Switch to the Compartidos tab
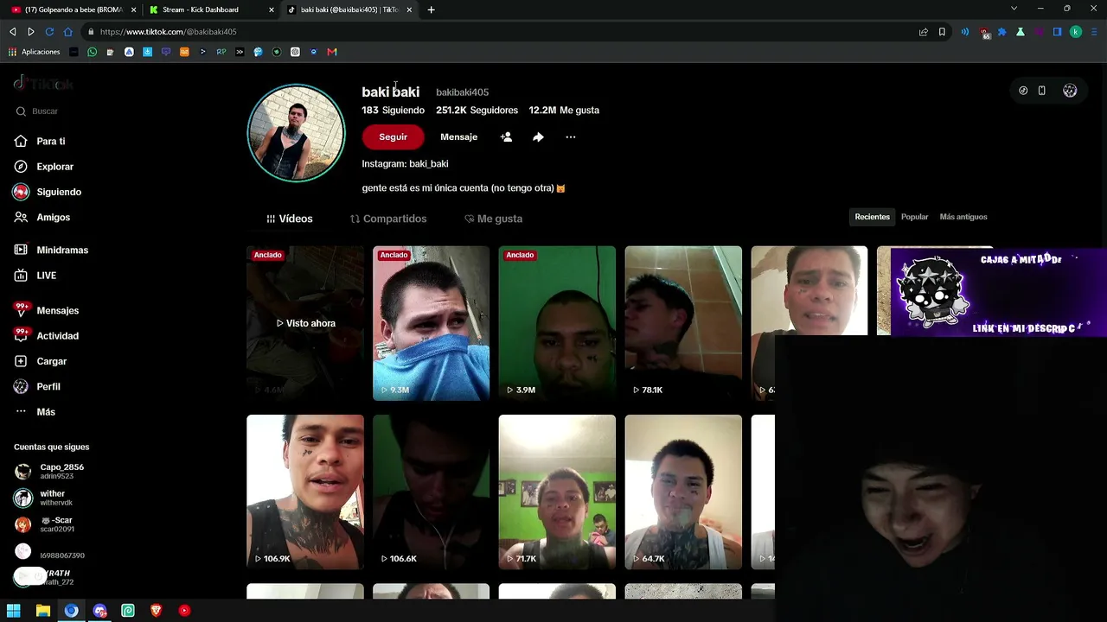1107x622 pixels. [x=388, y=219]
